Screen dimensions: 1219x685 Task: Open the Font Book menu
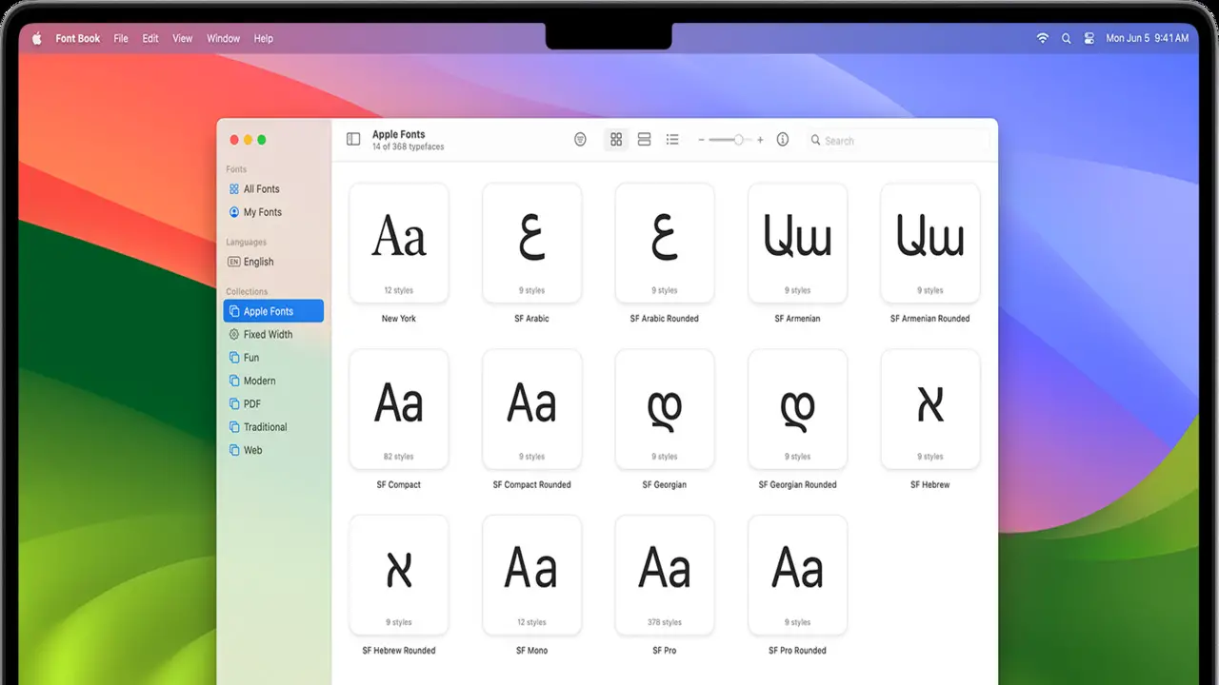point(77,39)
